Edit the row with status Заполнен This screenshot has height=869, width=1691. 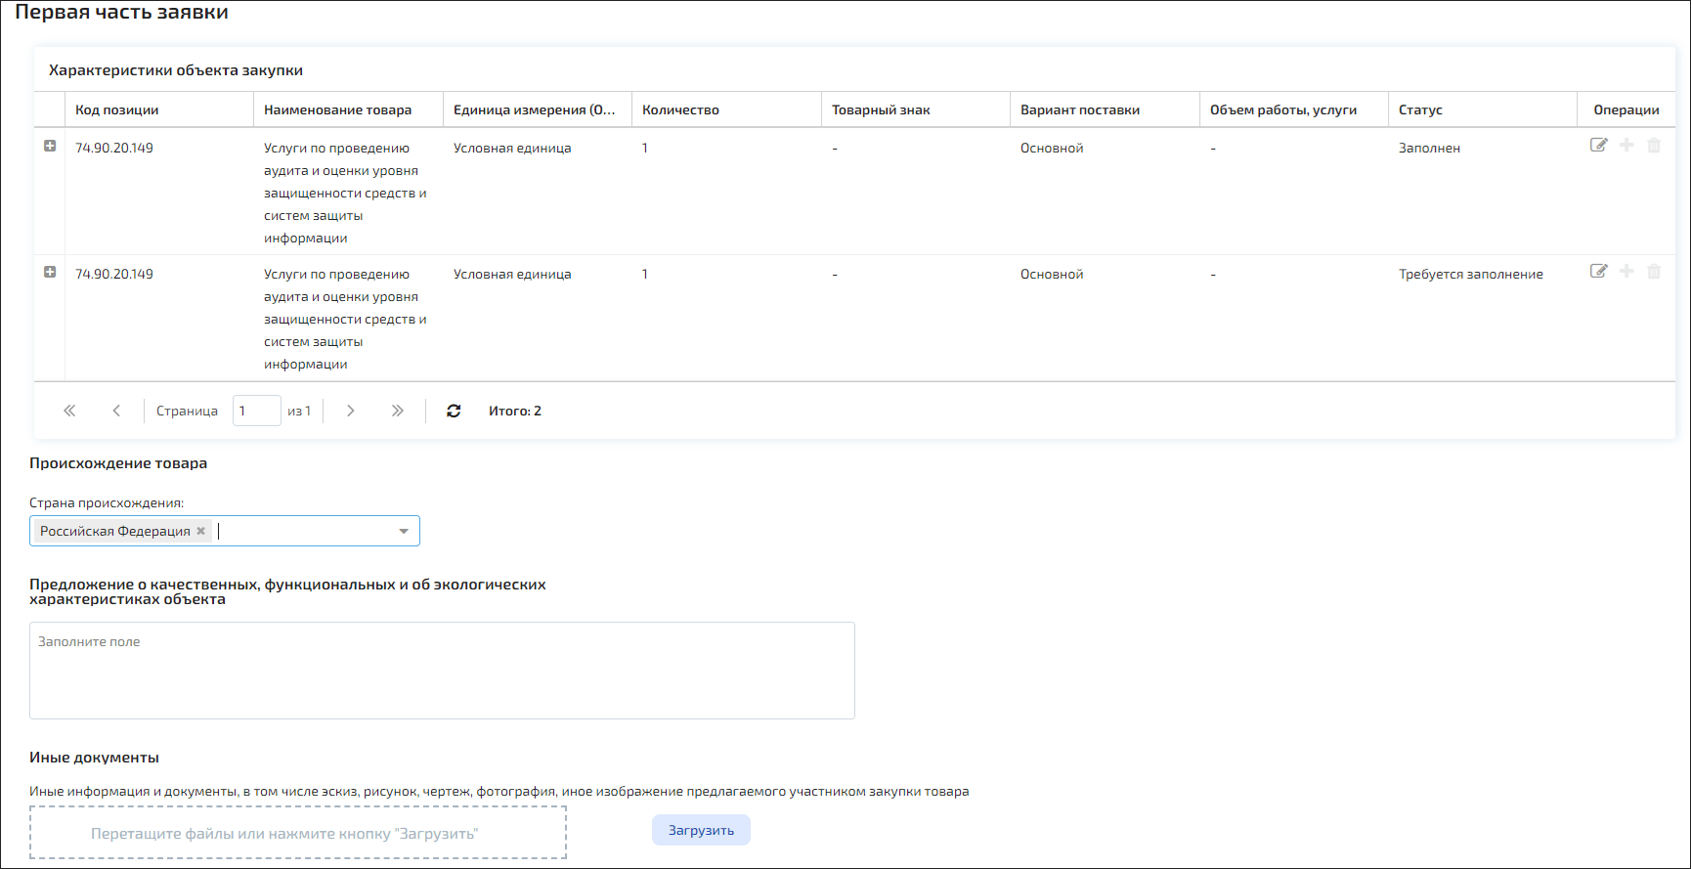[x=1599, y=145]
